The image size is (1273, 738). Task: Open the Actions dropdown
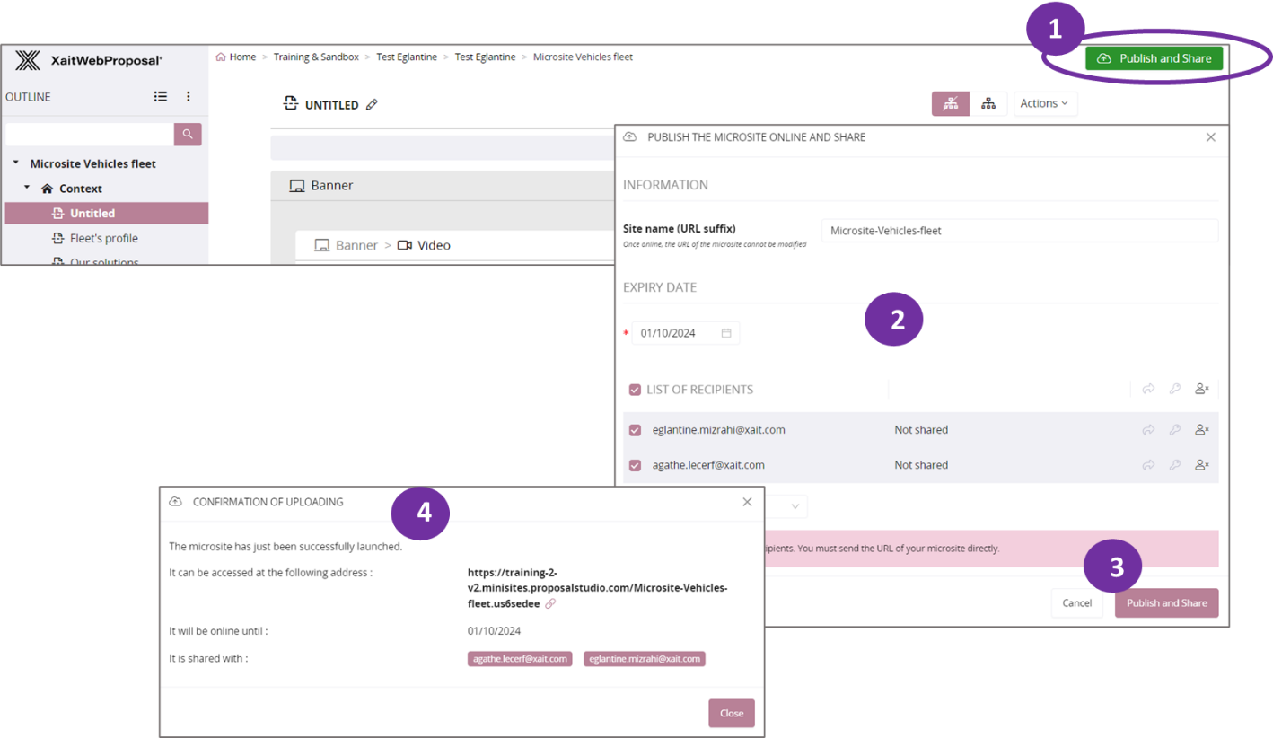pyautogui.click(x=1045, y=103)
